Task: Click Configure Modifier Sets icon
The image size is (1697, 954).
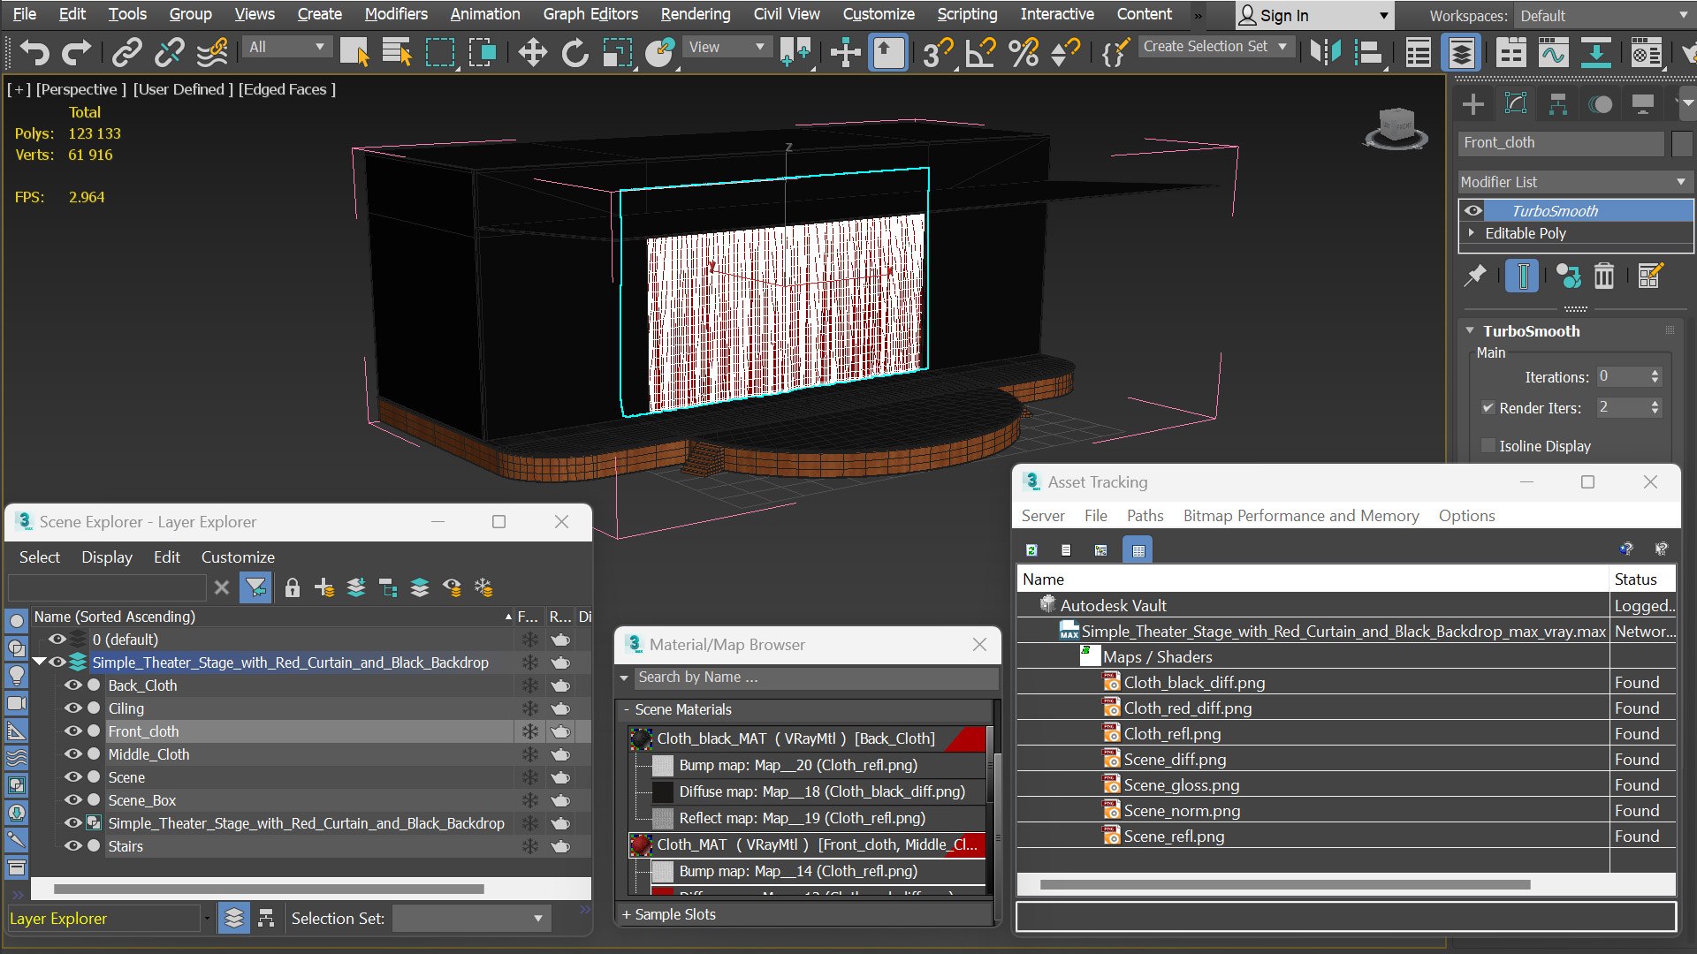Action: coord(1650,276)
